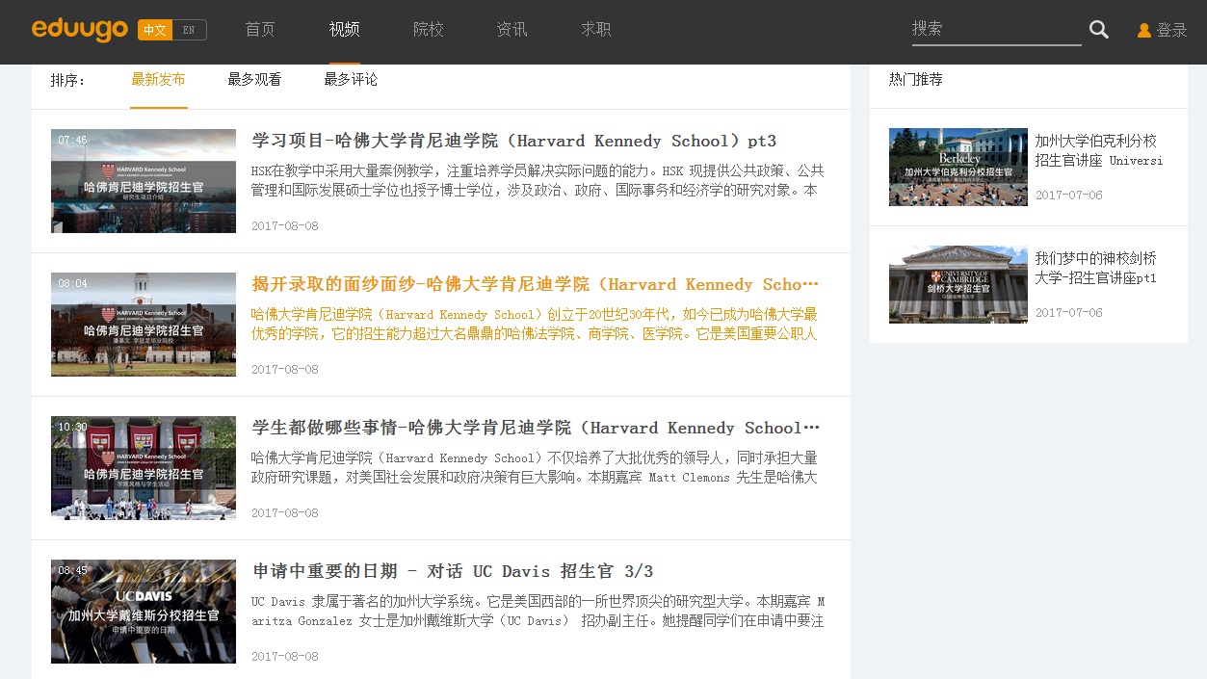1207x679 pixels.
Task: Open the 资讯 nav item
Action: point(512,30)
